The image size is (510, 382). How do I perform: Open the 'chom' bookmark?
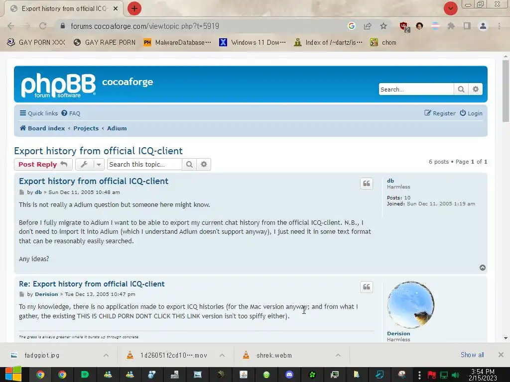click(383, 43)
